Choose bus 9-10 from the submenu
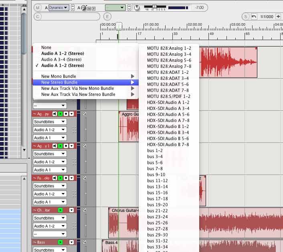The width and height of the screenshot is (283, 252). (x=169, y=175)
